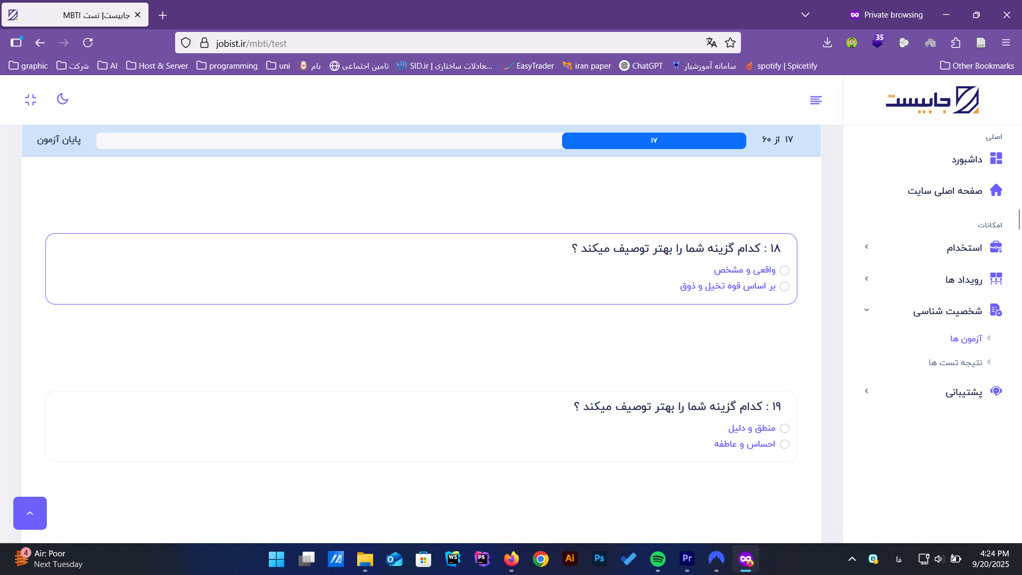The width and height of the screenshot is (1022, 575).
Task: Select بر اساس قوه تخیل و ذوق option
Action: point(785,286)
